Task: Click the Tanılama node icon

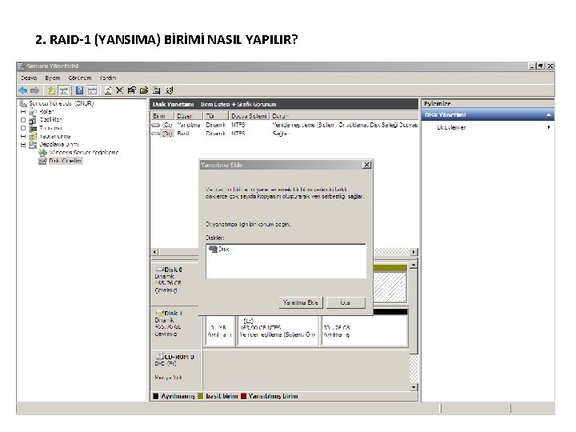Action: point(33,128)
